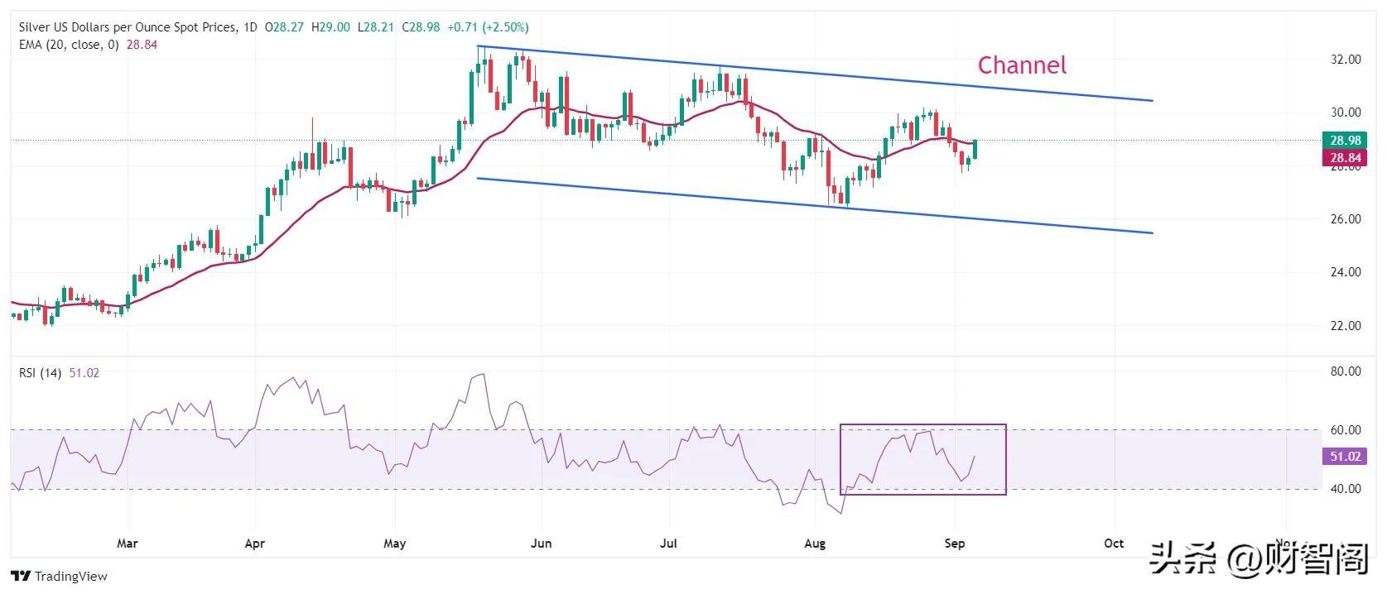1387x594 pixels.
Task: Select the pink Channel text annotation
Action: [x=1022, y=65]
